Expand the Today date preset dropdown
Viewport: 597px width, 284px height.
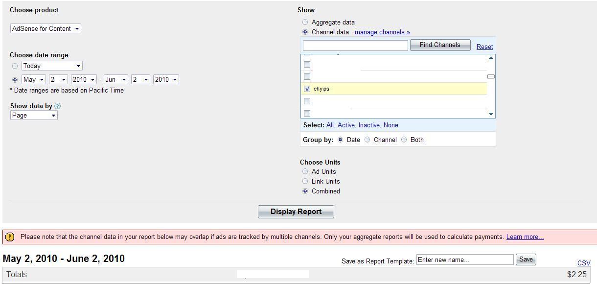(x=52, y=66)
